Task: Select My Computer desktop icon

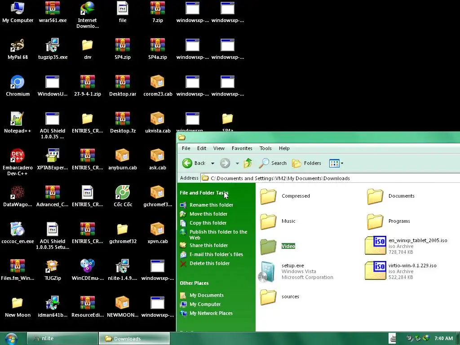Action: tap(18, 12)
